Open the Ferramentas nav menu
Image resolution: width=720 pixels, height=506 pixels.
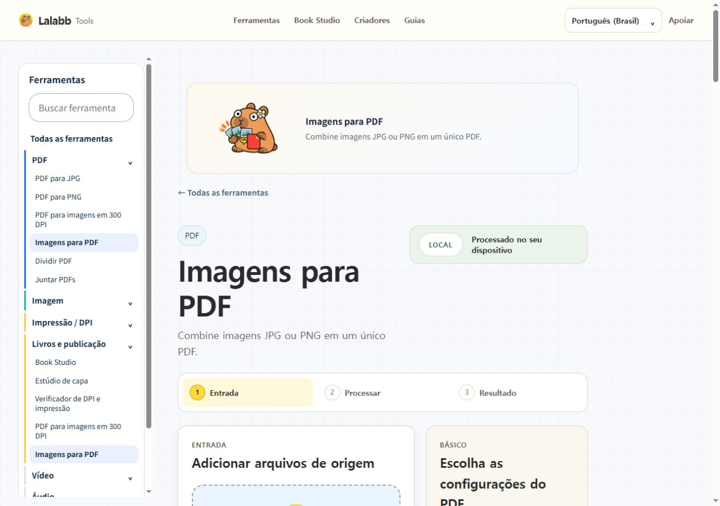[x=256, y=20]
